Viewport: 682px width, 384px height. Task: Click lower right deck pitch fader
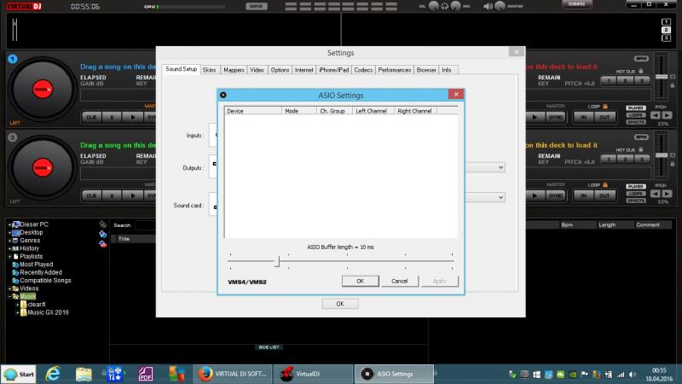(662, 155)
